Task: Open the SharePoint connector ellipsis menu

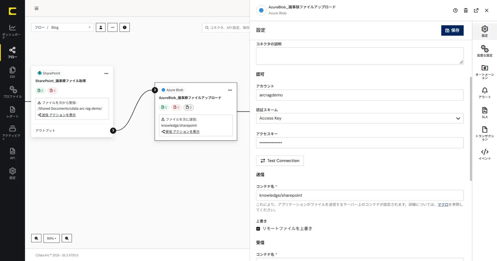Action: point(106,74)
